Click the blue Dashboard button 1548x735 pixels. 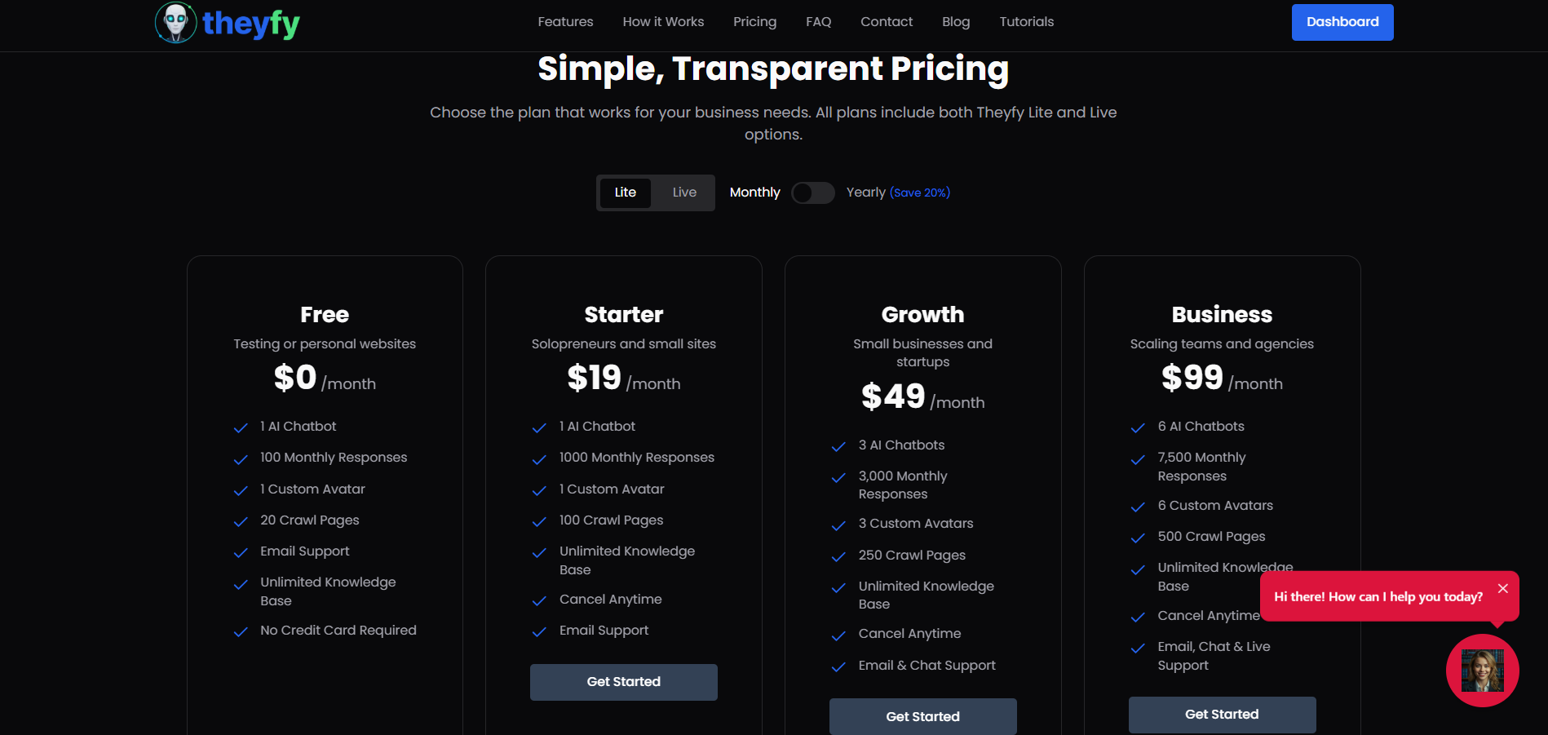click(x=1342, y=22)
